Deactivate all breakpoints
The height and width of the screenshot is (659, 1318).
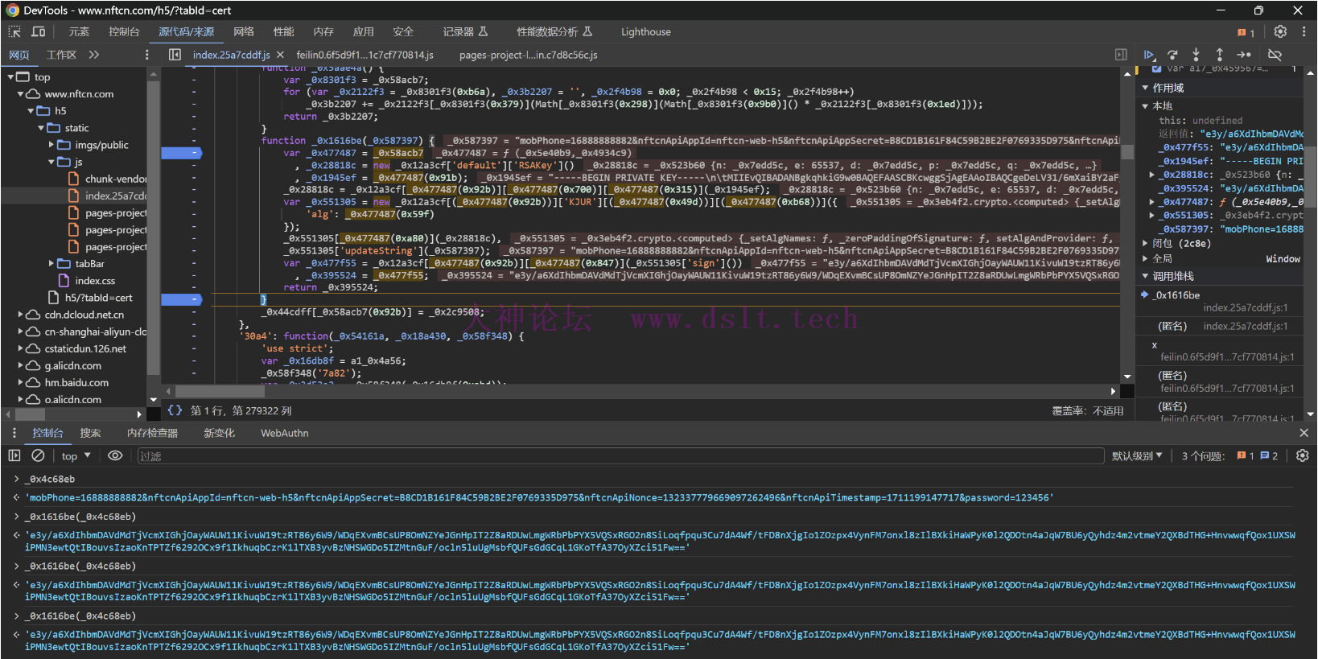point(1275,55)
